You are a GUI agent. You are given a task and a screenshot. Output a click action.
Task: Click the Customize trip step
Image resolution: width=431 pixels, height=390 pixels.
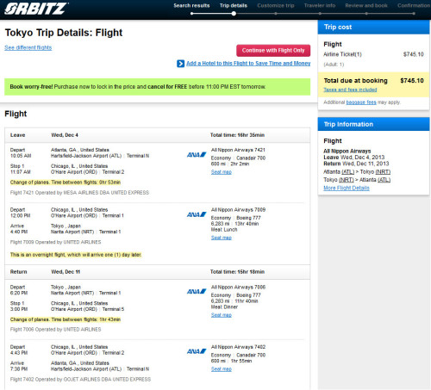[x=276, y=5]
